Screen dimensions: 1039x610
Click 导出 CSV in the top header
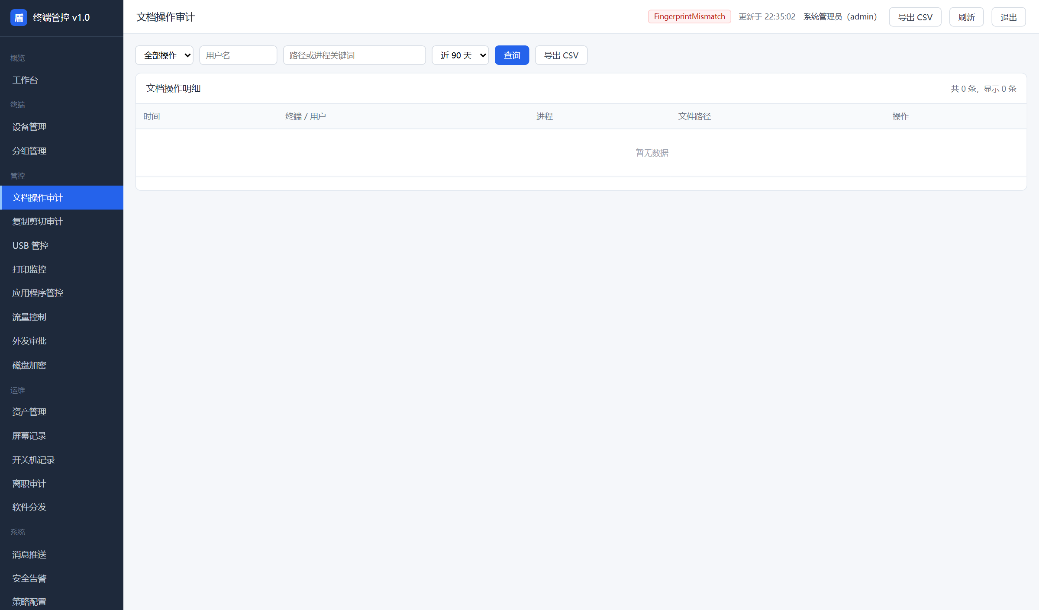click(915, 17)
